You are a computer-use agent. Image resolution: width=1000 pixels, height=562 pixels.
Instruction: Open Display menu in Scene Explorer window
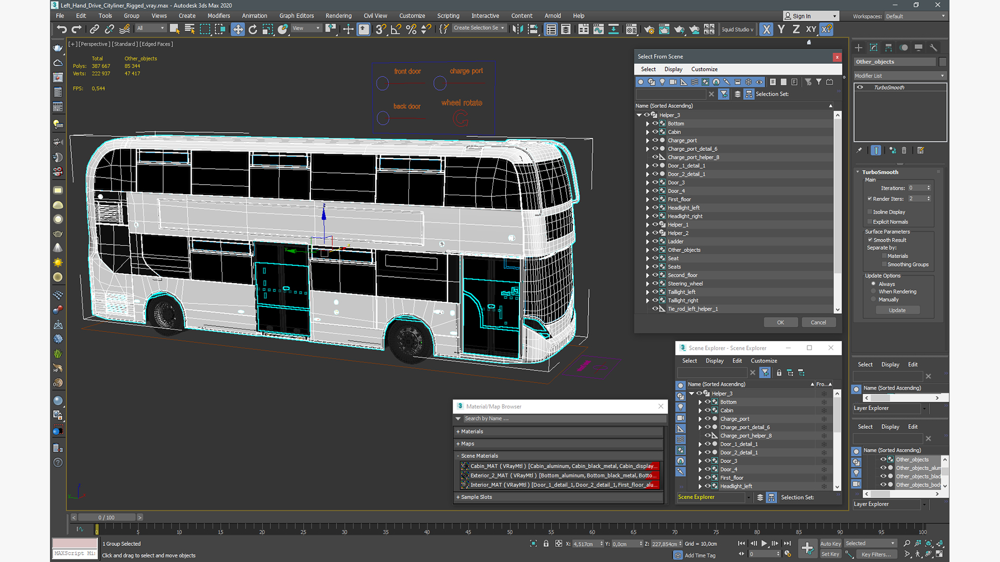(715, 361)
